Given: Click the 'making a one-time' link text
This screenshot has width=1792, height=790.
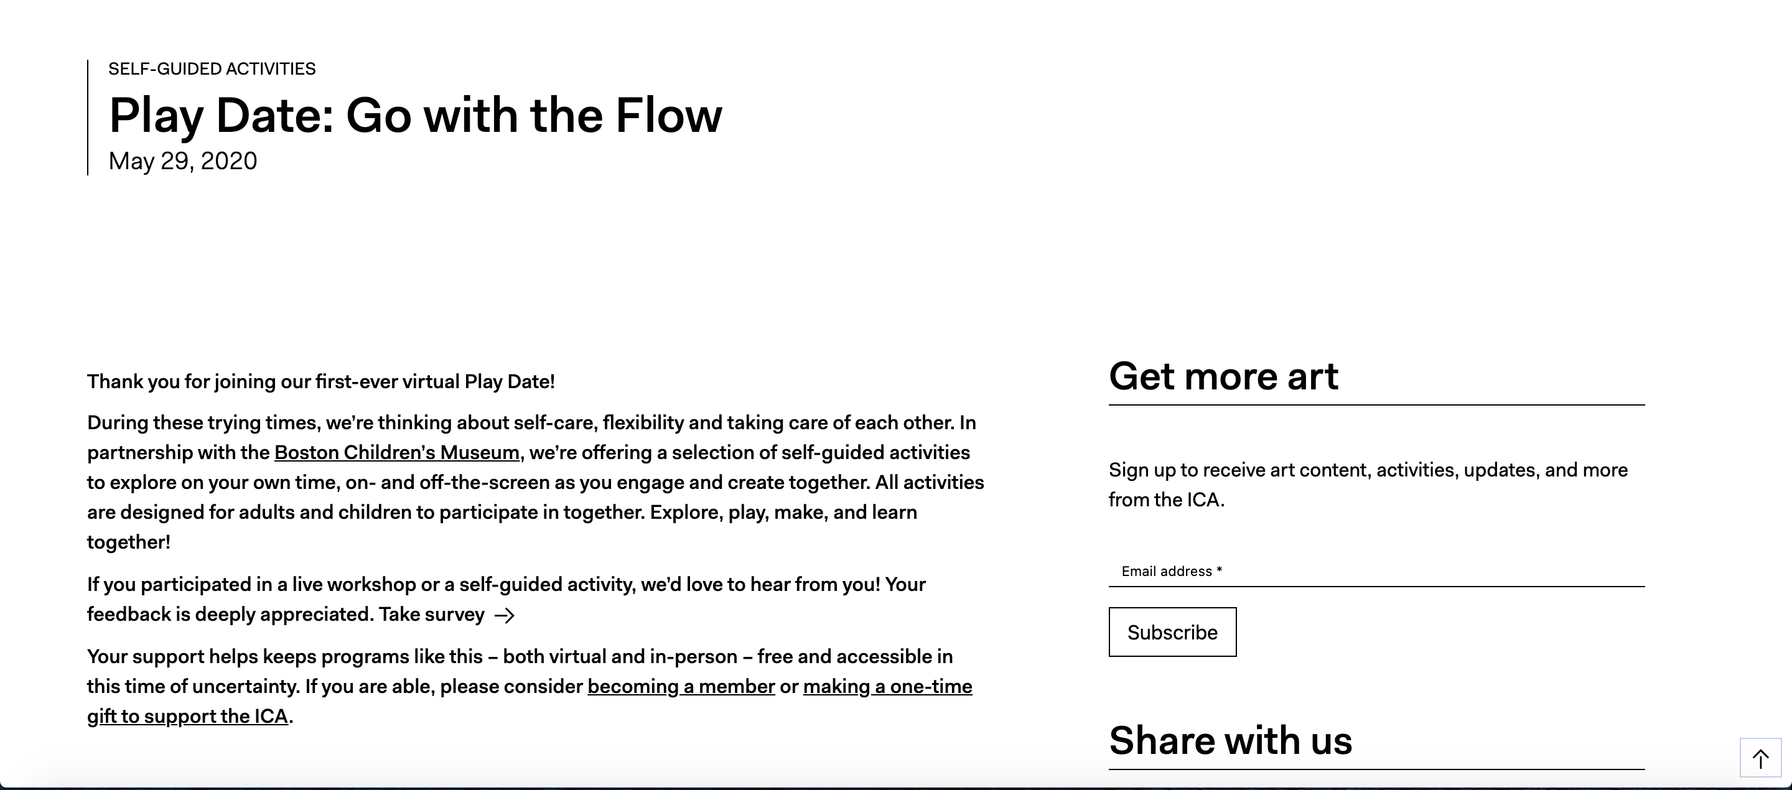Looking at the screenshot, I should [887, 687].
